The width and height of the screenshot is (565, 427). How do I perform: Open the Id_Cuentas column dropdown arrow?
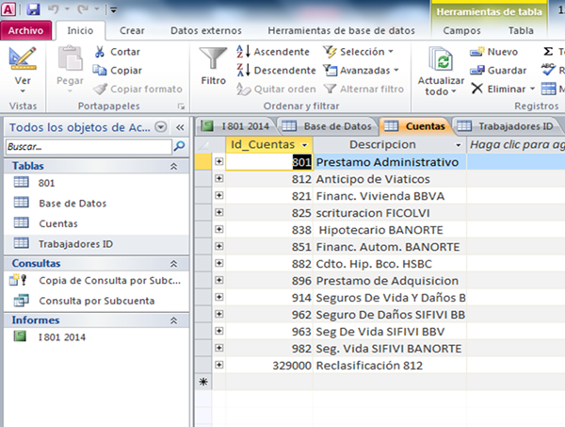click(304, 144)
